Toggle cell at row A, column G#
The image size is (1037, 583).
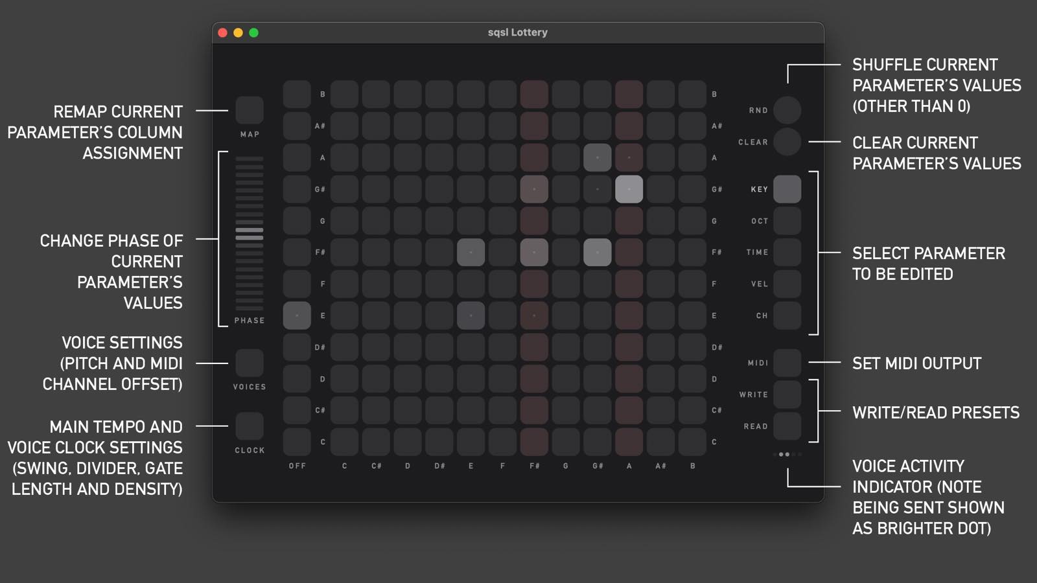(598, 157)
